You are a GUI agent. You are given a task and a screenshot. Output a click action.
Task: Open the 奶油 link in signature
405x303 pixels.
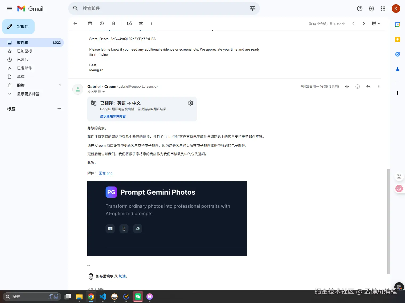pyautogui.click(x=122, y=276)
